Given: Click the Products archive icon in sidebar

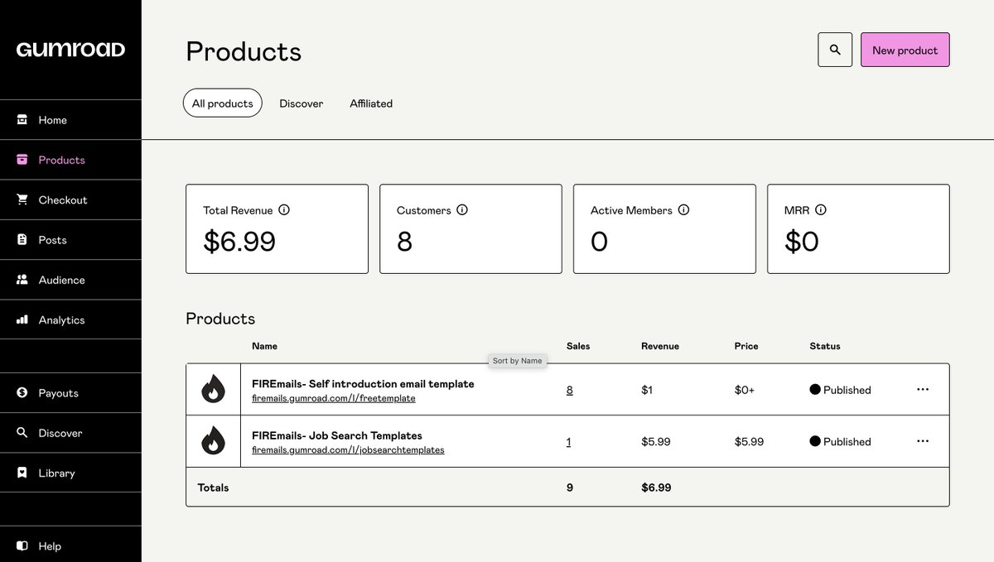Looking at the screenshot, I should (22, 160).
